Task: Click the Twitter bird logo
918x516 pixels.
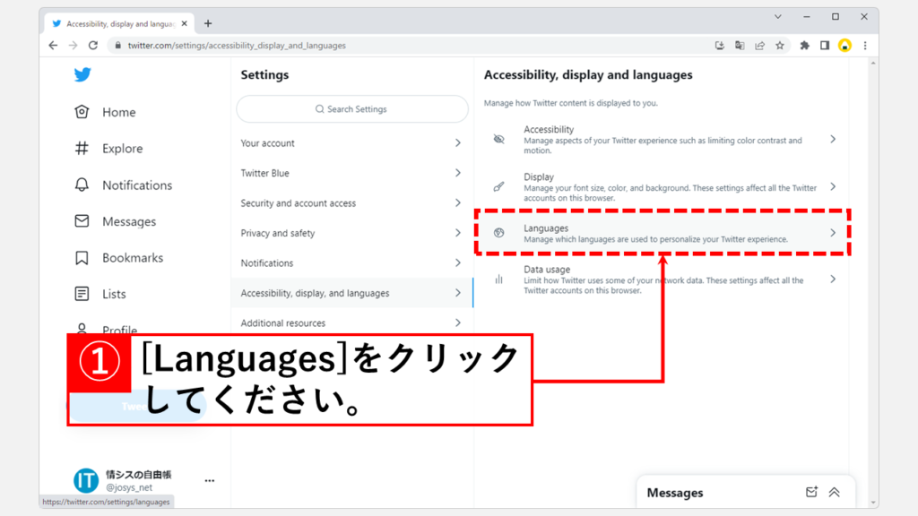Action: point(82,75)
